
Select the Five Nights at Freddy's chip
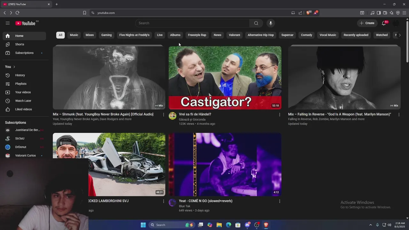[x=134, y=35]
